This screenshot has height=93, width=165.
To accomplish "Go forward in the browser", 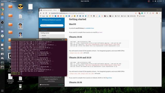I will tap(44, 13).
